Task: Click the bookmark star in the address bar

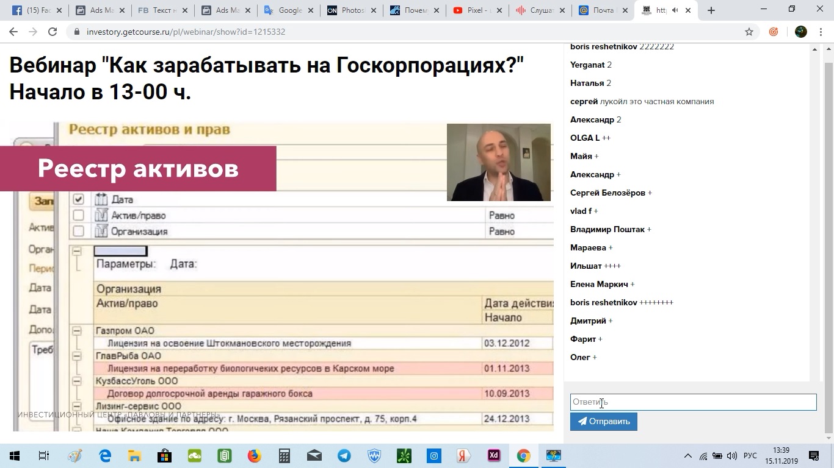Action: tap(750, 30)
